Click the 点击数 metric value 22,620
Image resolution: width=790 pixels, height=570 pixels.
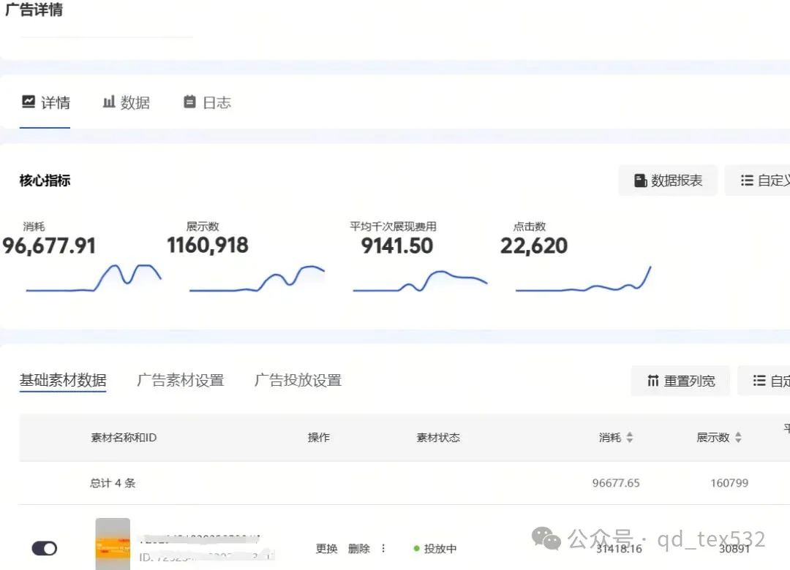pos(534,246)
